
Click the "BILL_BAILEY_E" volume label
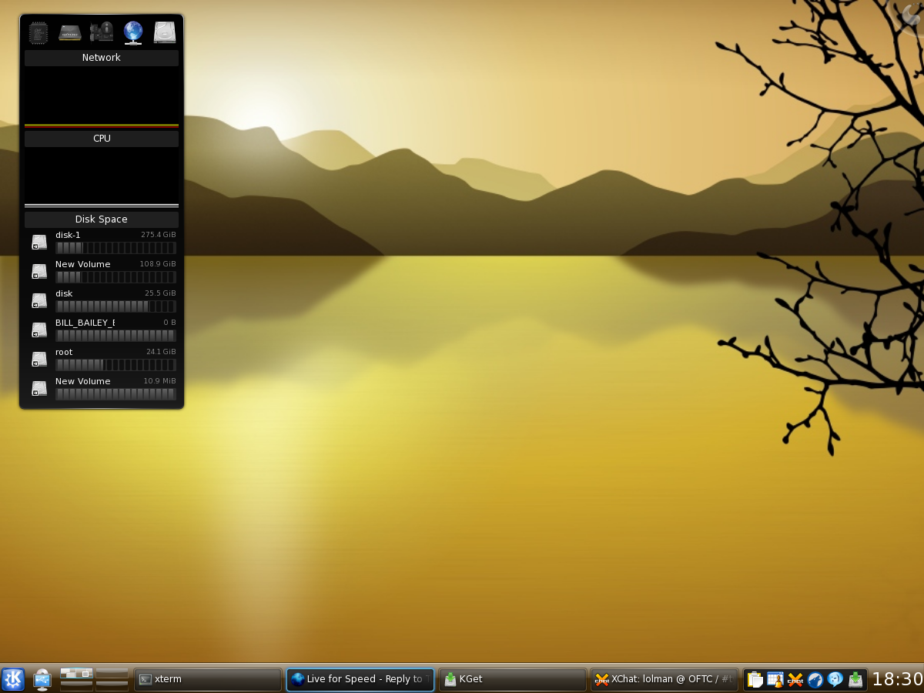pyautogui.click(x=85, y=323)
